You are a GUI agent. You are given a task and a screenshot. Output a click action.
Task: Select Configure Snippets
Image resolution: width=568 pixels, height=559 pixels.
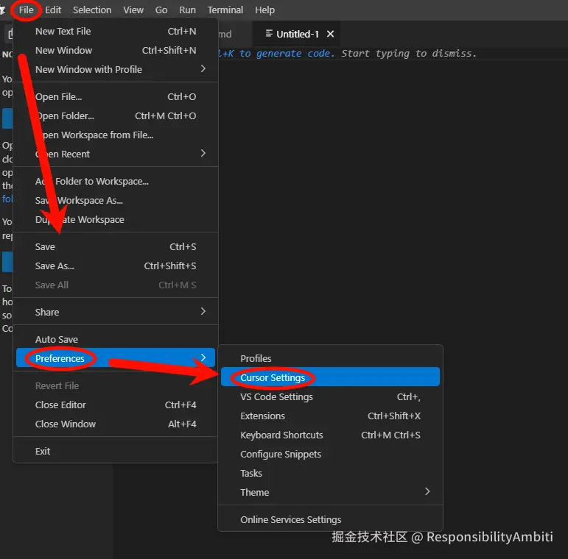[x=330, y=455]
